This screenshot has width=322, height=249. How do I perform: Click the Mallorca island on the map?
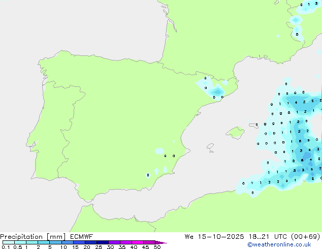tap(235, 133)
